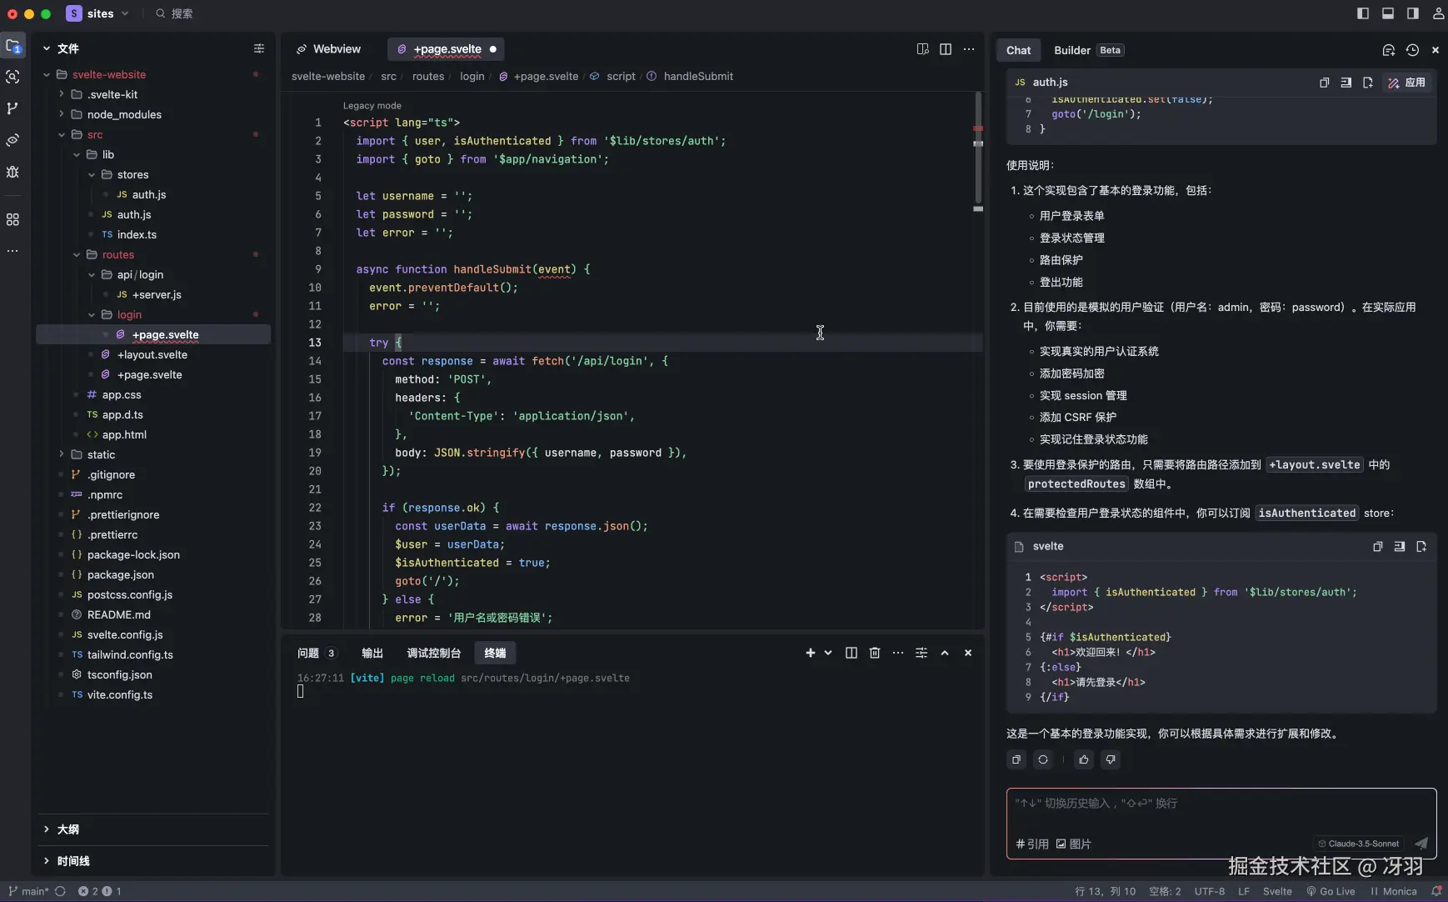Add auth.js code to new file
1448x902 pixels.
point(1368,83)
